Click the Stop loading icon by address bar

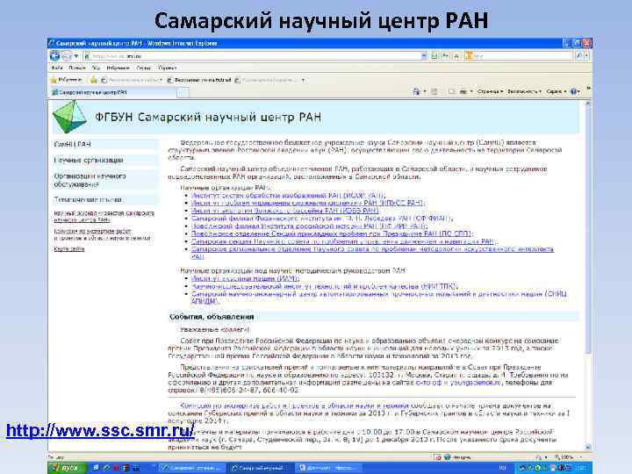coord(456,56)
